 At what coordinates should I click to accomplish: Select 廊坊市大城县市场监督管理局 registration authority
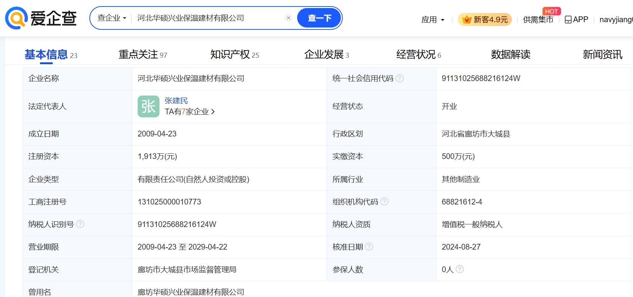[187, 269]
